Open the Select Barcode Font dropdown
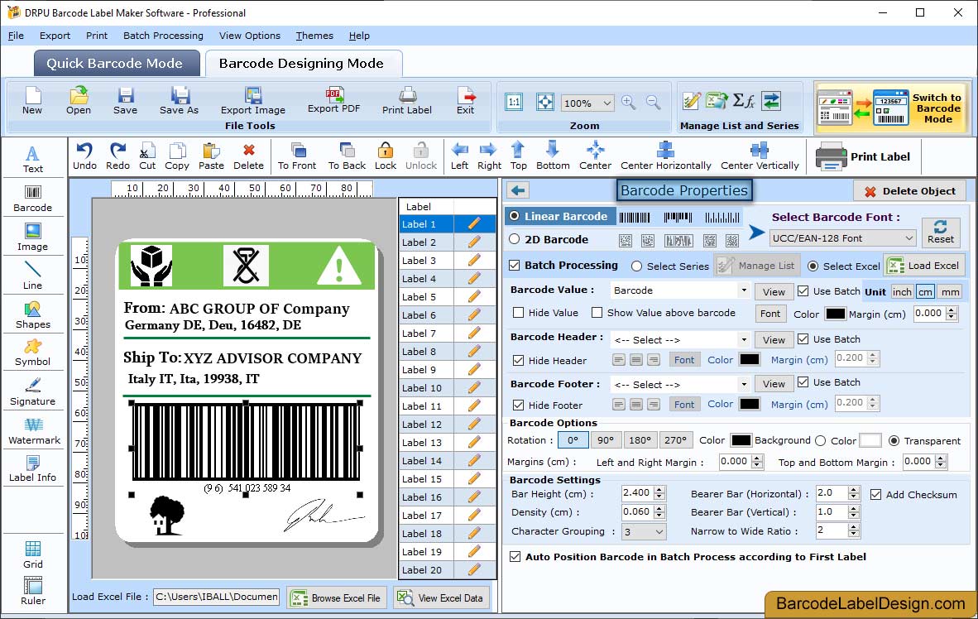 842,238
